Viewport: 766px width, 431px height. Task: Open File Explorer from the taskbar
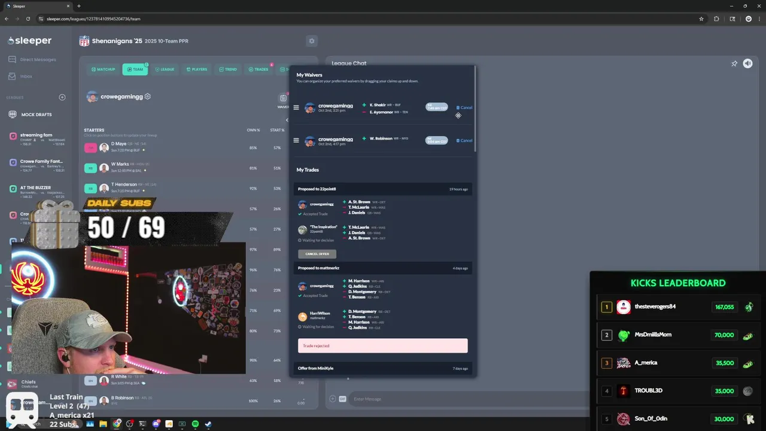104,424
